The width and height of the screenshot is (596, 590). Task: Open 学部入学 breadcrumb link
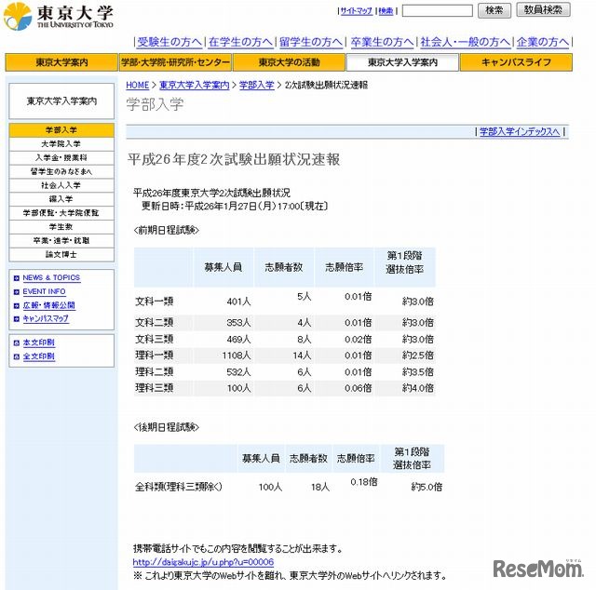click(257, 85)
